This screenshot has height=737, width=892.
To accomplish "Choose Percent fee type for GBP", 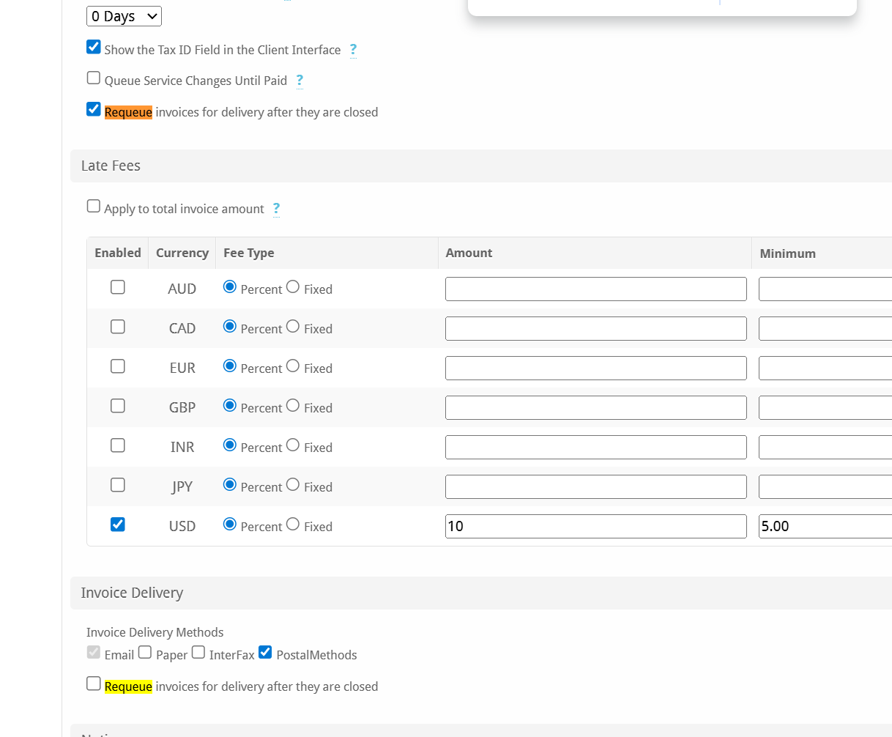I will pyautogui.click(x=230, y=406).
